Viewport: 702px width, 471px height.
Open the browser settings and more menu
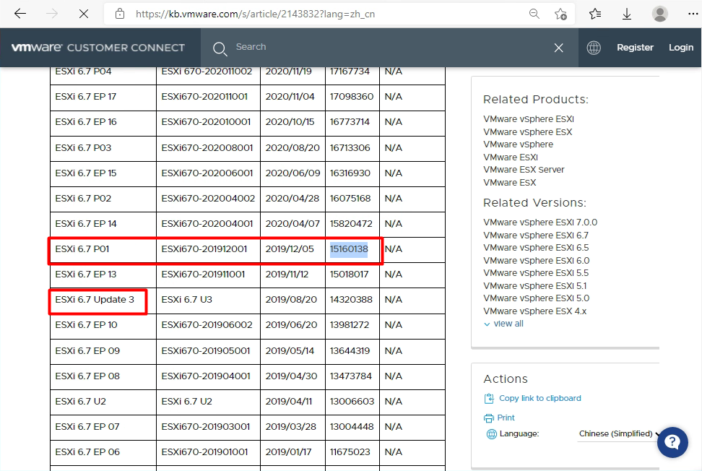693,14
